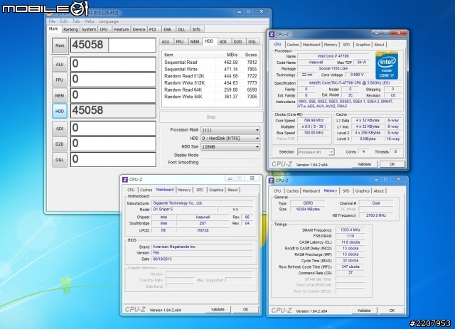Screen dimensions: 455x329
Task: Open the Help menu in CrystalMark
Action: click(89, 21)
